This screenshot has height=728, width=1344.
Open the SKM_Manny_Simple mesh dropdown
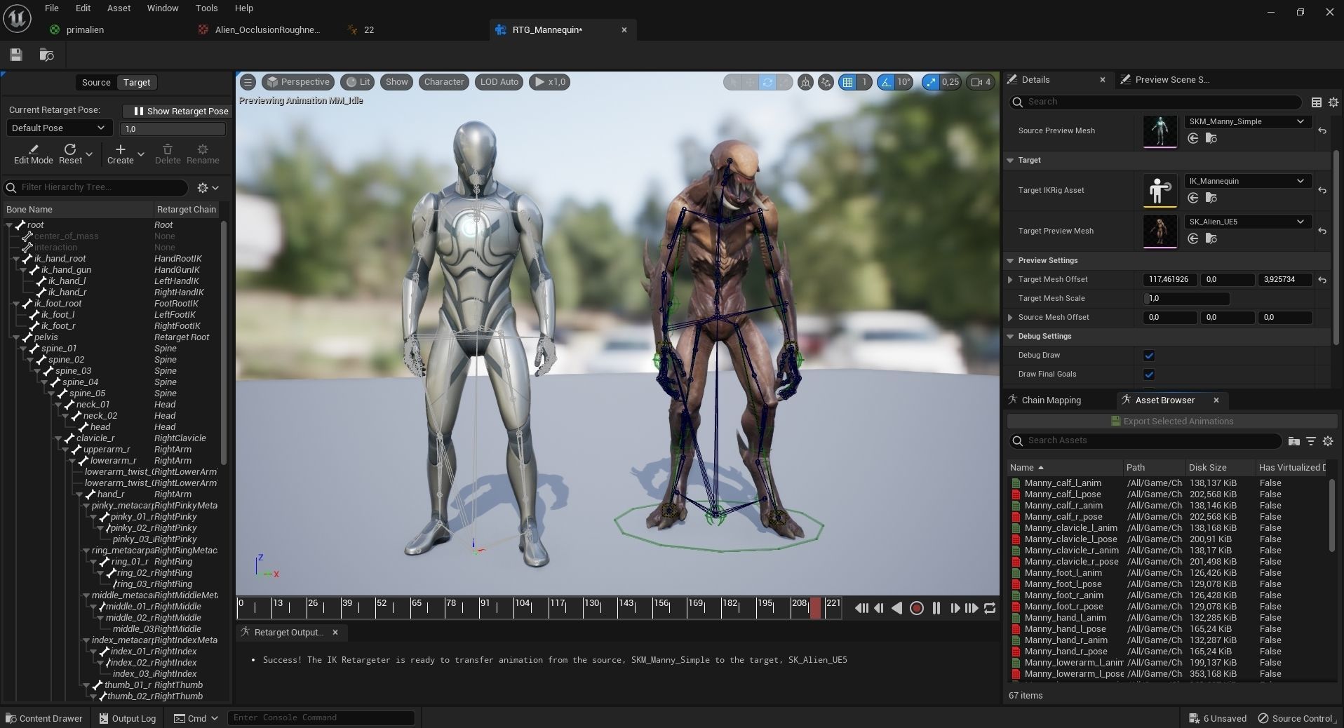pos(1247,121)
